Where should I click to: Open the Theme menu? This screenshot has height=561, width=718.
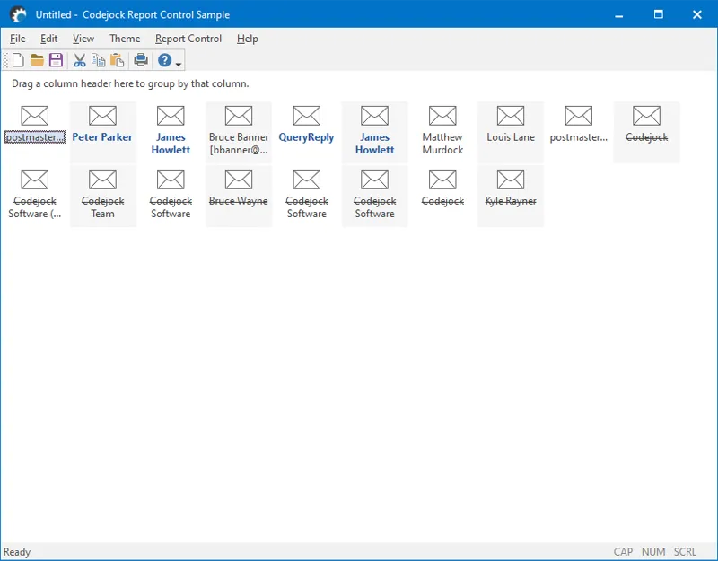(125, 39)
